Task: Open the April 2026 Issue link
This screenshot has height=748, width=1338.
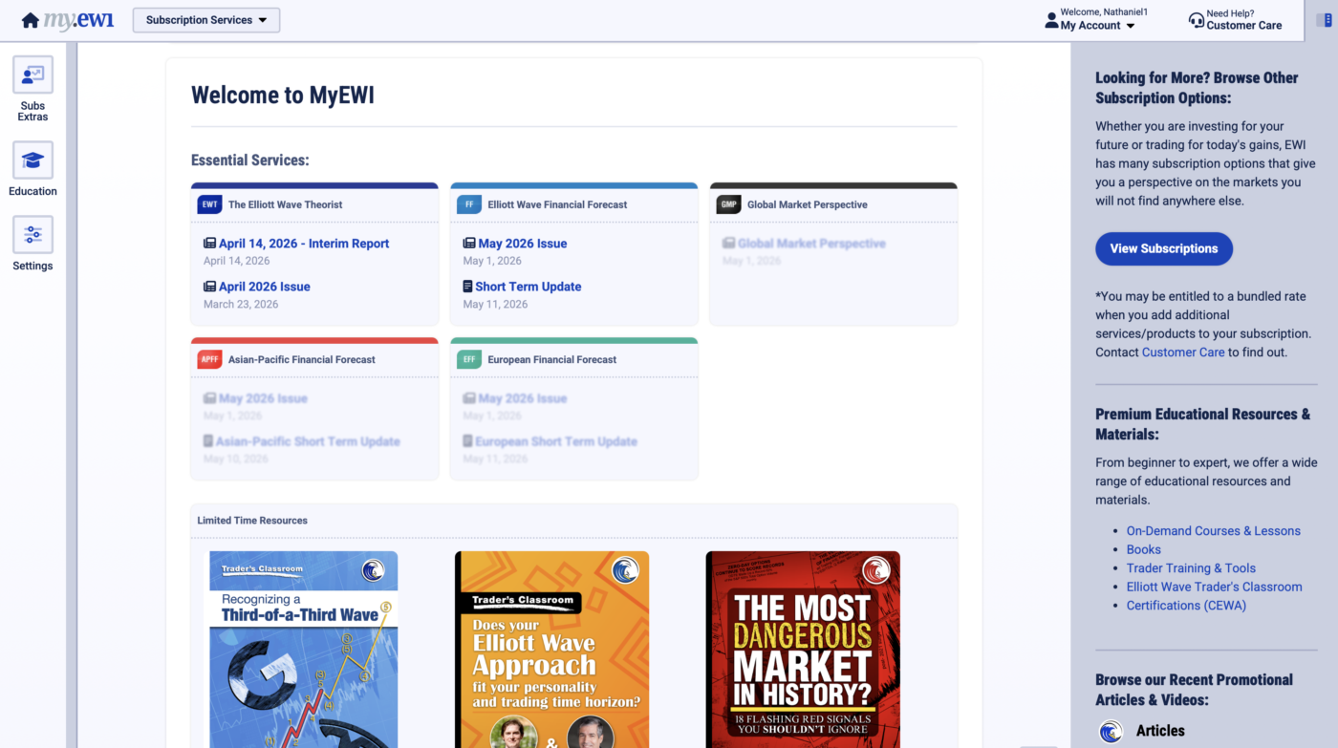Action: click(x=265, y=287)
